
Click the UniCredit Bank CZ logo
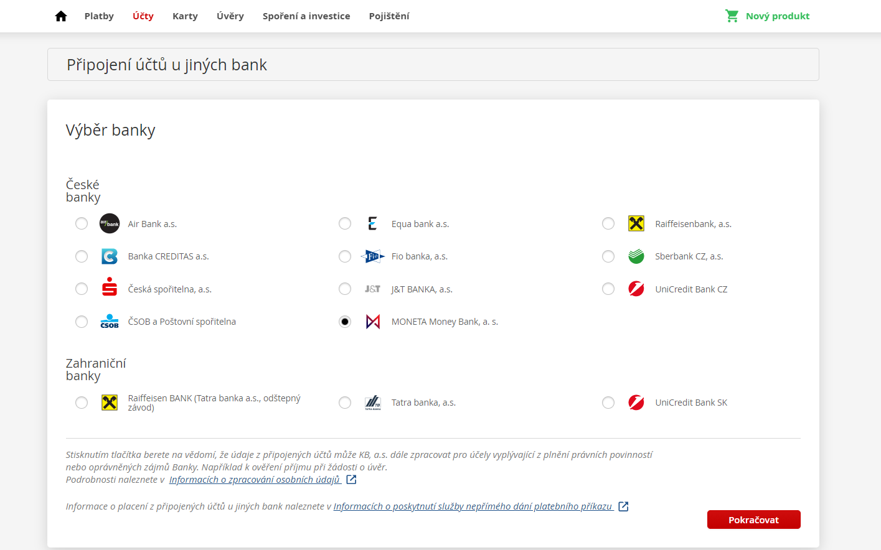[636, 289]
